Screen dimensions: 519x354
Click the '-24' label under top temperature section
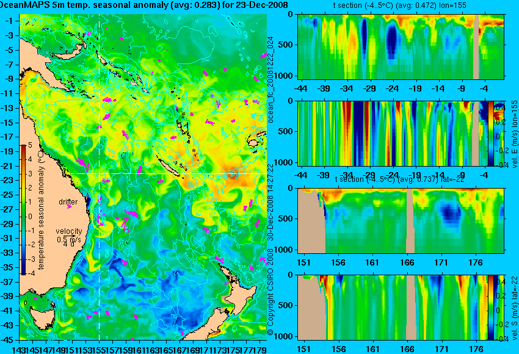tap(392, 88)
